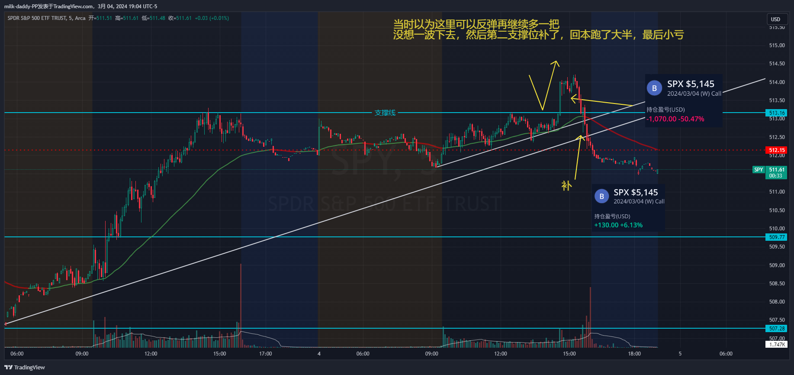Click the +130.00 +6.13% profit value
This screenshot has width=794, height=375.
(x=618, y=225)
